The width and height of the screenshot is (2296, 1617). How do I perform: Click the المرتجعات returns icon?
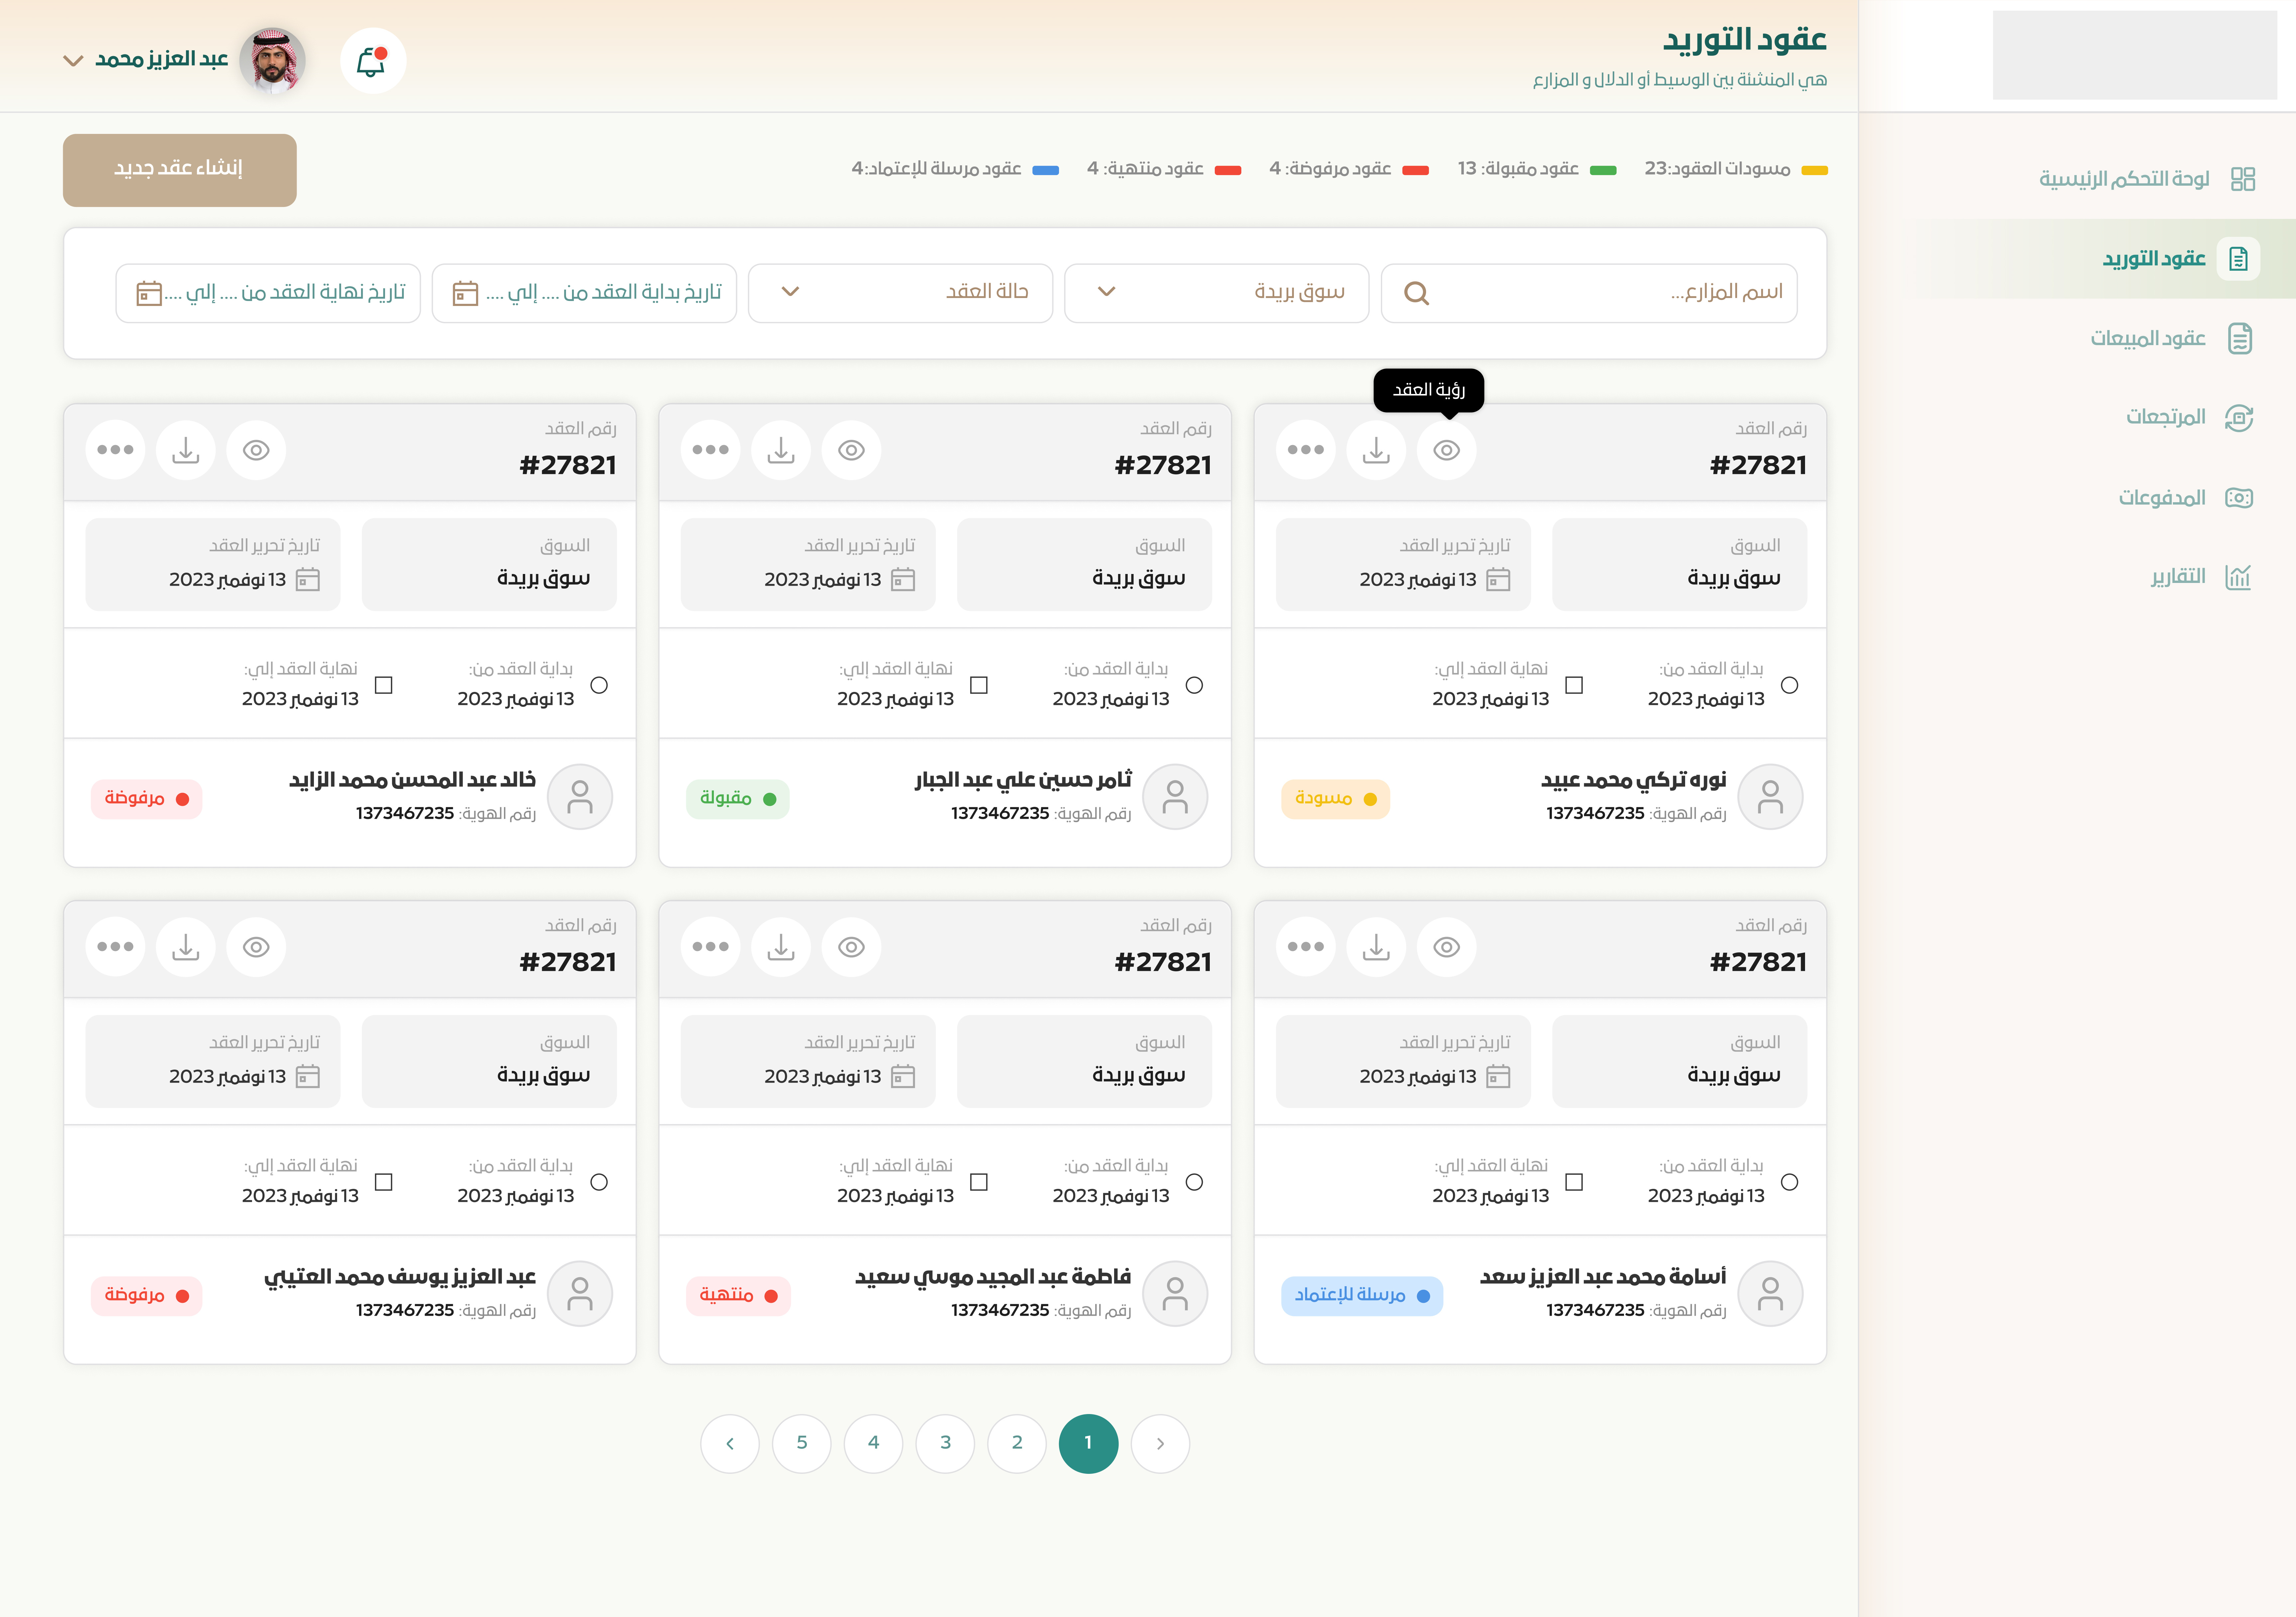(x=2239, y=418)
